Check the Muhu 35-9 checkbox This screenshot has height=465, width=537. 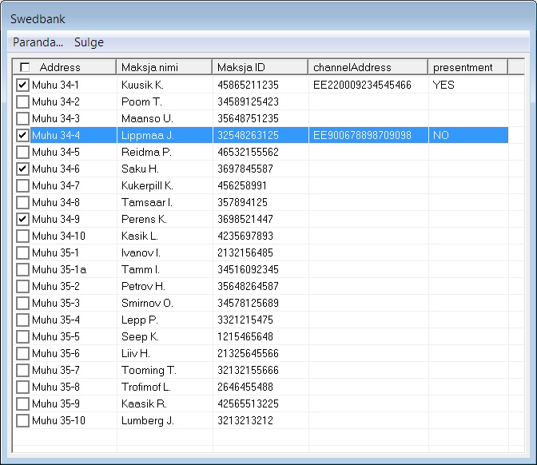tap(22, 403)
